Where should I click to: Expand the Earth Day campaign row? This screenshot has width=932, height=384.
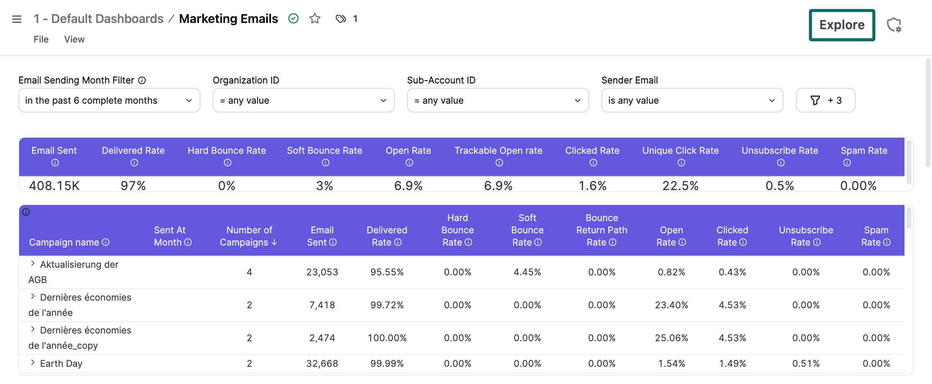[33, 363]
